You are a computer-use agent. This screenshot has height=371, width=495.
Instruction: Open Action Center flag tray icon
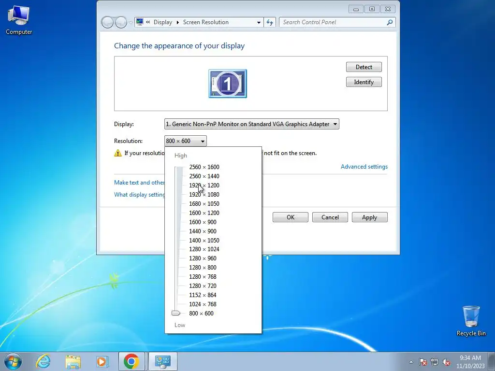click(x=423, y=362)
